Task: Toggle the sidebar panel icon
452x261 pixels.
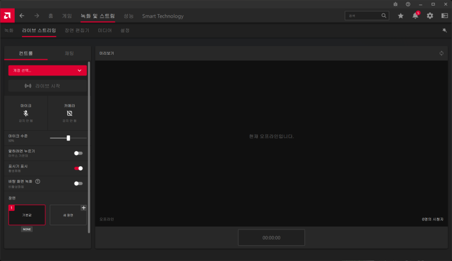Action: (x=445, y=16)
